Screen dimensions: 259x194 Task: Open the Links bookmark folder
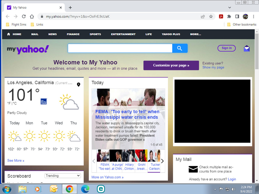[37, 24]
